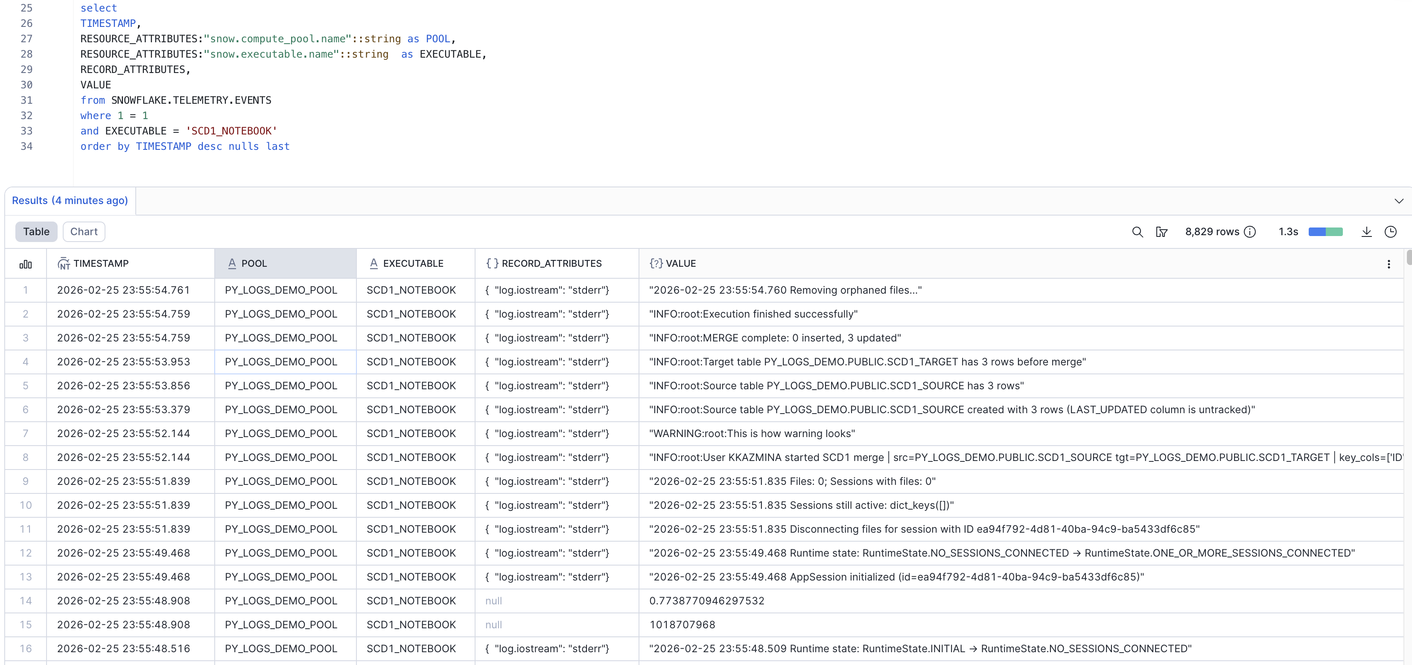Open the VALUE column options menu
Image resolution: width=1412 pixels, height=665 pixels.
click(x=1389, y=264)
